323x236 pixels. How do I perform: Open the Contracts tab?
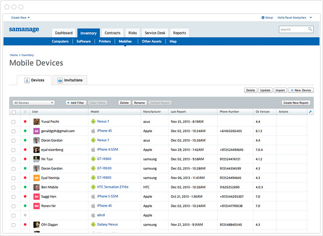click(112, 33)
